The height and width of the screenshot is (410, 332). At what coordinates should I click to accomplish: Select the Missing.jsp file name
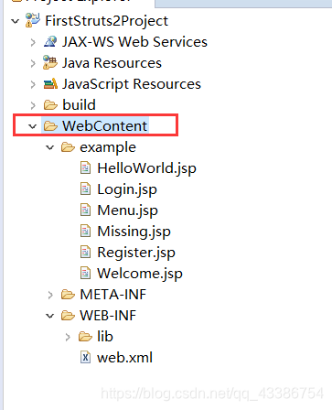134,232
